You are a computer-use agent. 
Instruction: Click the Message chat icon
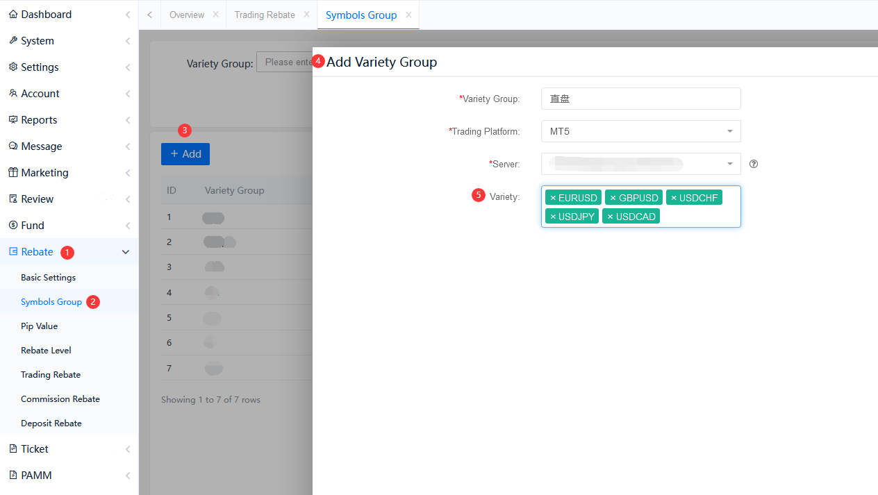[13, 146]
